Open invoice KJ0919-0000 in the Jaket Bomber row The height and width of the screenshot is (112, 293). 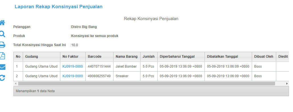point(73,66)
